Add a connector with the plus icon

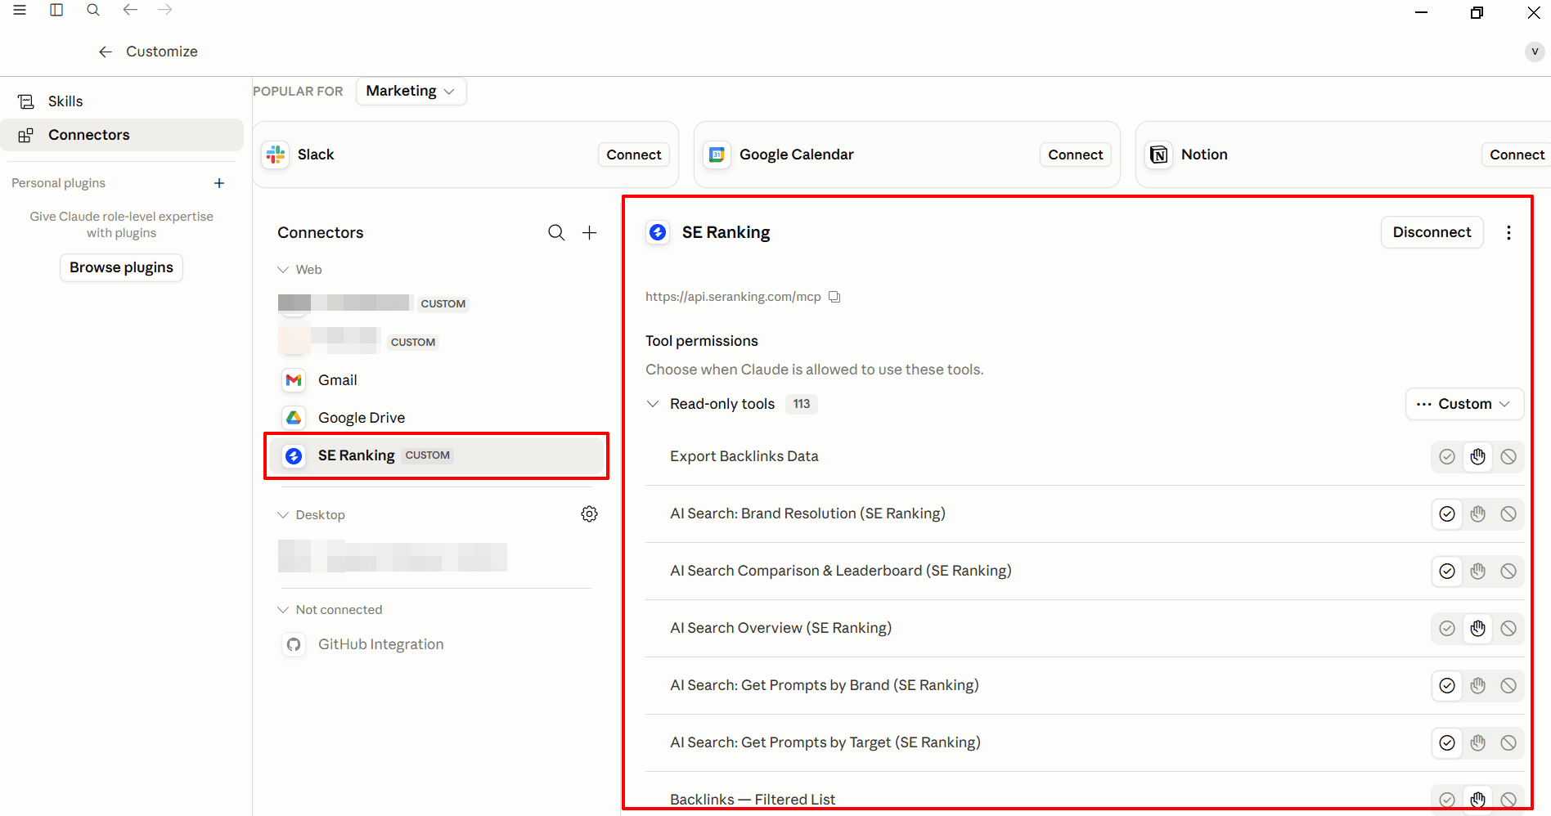(589, 233)
